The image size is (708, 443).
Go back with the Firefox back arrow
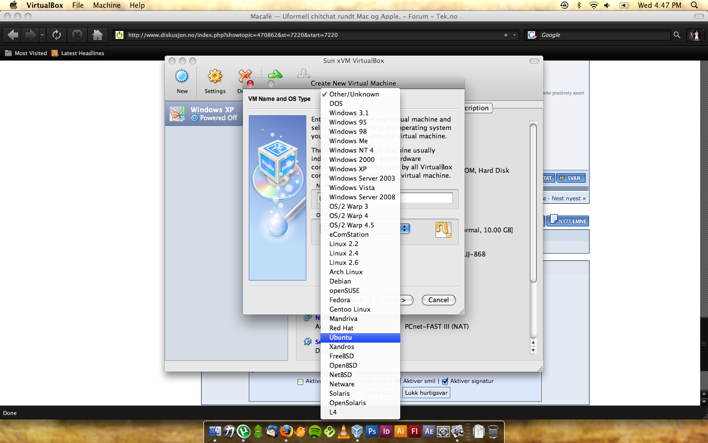coord(13,35)
